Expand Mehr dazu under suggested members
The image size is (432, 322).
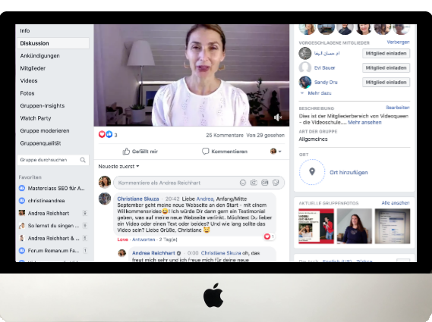point(316,93)
